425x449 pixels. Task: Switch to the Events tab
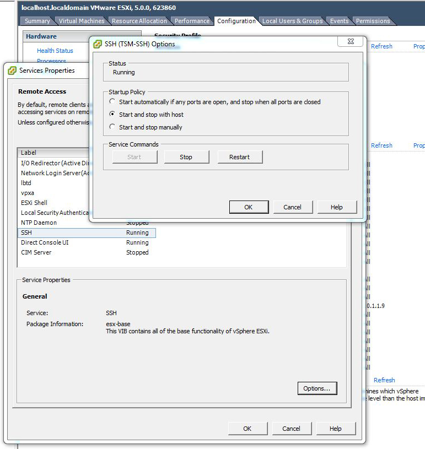point(340,21)
